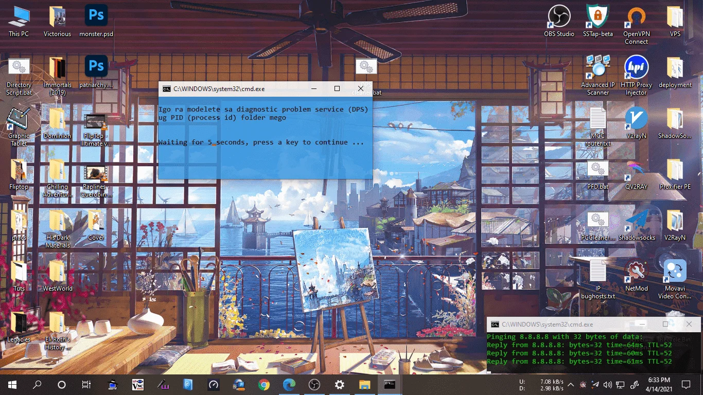
Task: Select the Victorious folder on desktop
Action: (57, 22)
